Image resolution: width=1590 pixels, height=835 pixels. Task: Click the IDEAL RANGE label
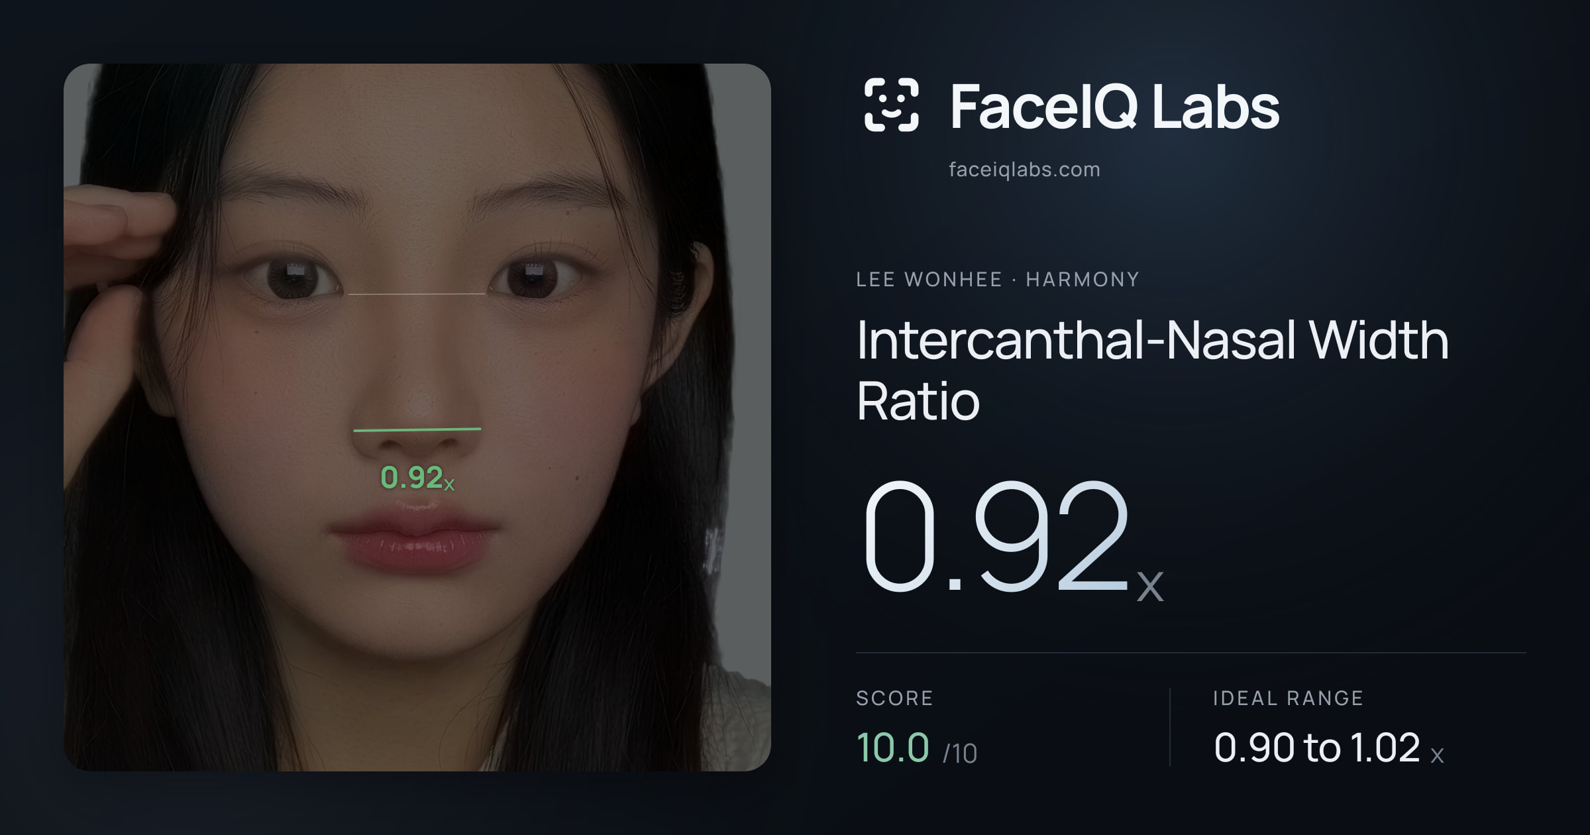1288,698
